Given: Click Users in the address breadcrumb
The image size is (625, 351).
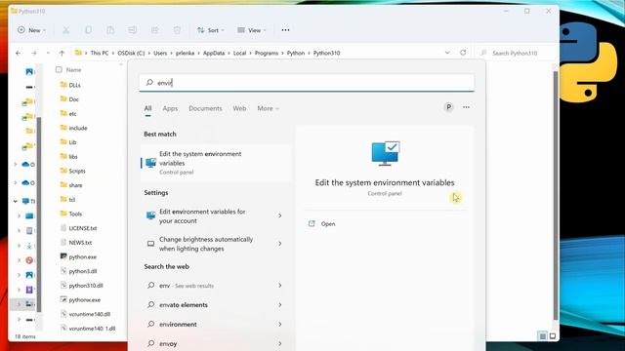Looking at the screenshot, I should 160,53.
